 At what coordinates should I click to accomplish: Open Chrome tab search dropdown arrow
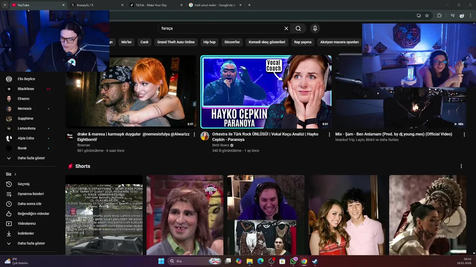click(5, 5)
